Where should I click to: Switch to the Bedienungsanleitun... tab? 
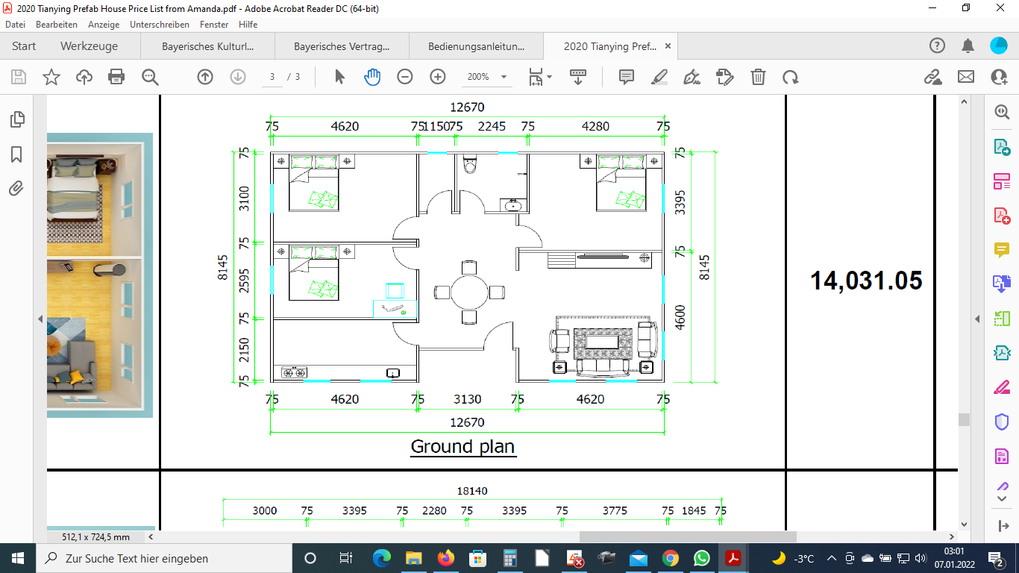tap(476, 46)
